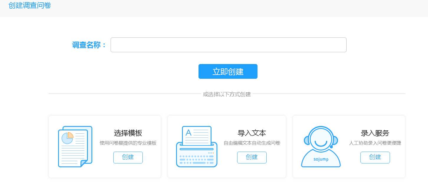Image resolution: width=428 pixels, height=190 pixels.
Task: Click the 或选择以下方式创建 caption
Action: point(227,94)
